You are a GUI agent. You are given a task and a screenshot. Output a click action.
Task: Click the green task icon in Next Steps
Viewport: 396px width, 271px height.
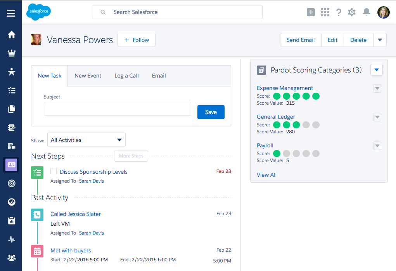(x=37, y=173)
